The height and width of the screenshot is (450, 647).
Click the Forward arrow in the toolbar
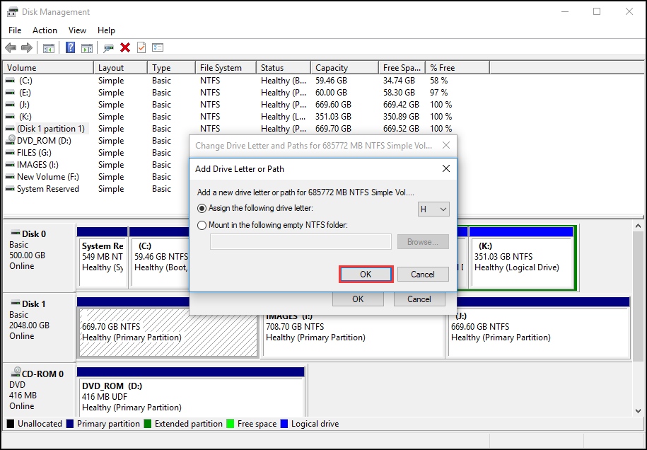pos(27,48)
